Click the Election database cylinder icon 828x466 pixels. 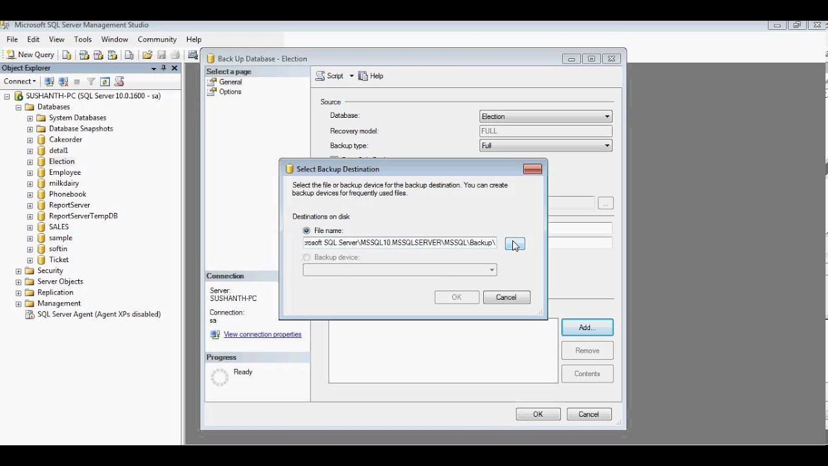[x=41, y=162]
